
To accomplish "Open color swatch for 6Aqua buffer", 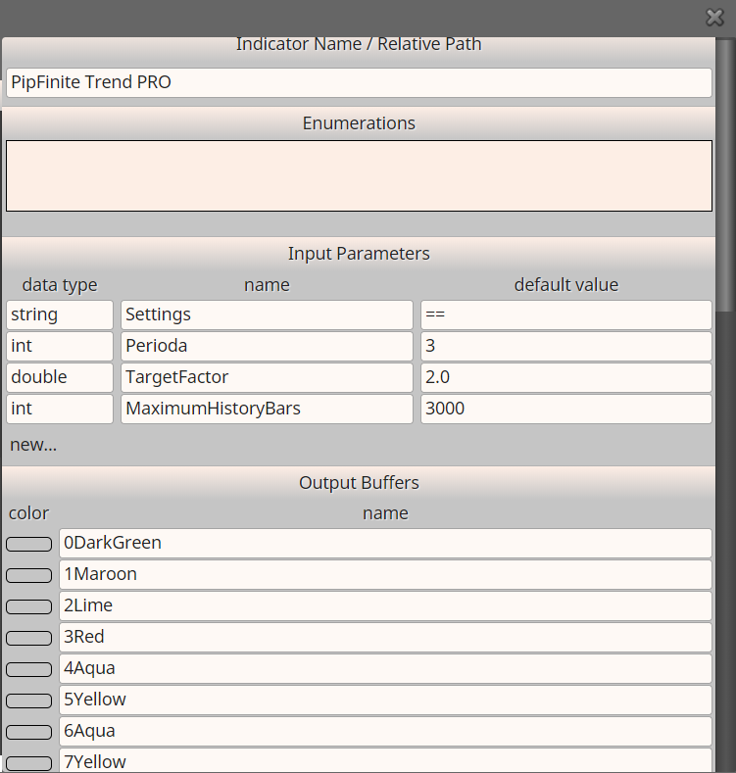I will tap(29, 732).
